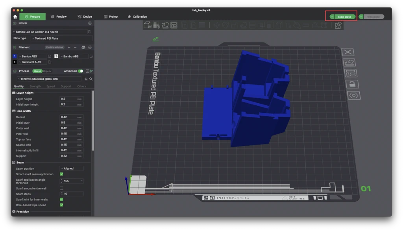Image resolution: width=403 pixels, height=231 pixels.
Task: Edit filament 3 Bambu PLA-CF preset
Action: pyautogui.click(x=50, y=62)
